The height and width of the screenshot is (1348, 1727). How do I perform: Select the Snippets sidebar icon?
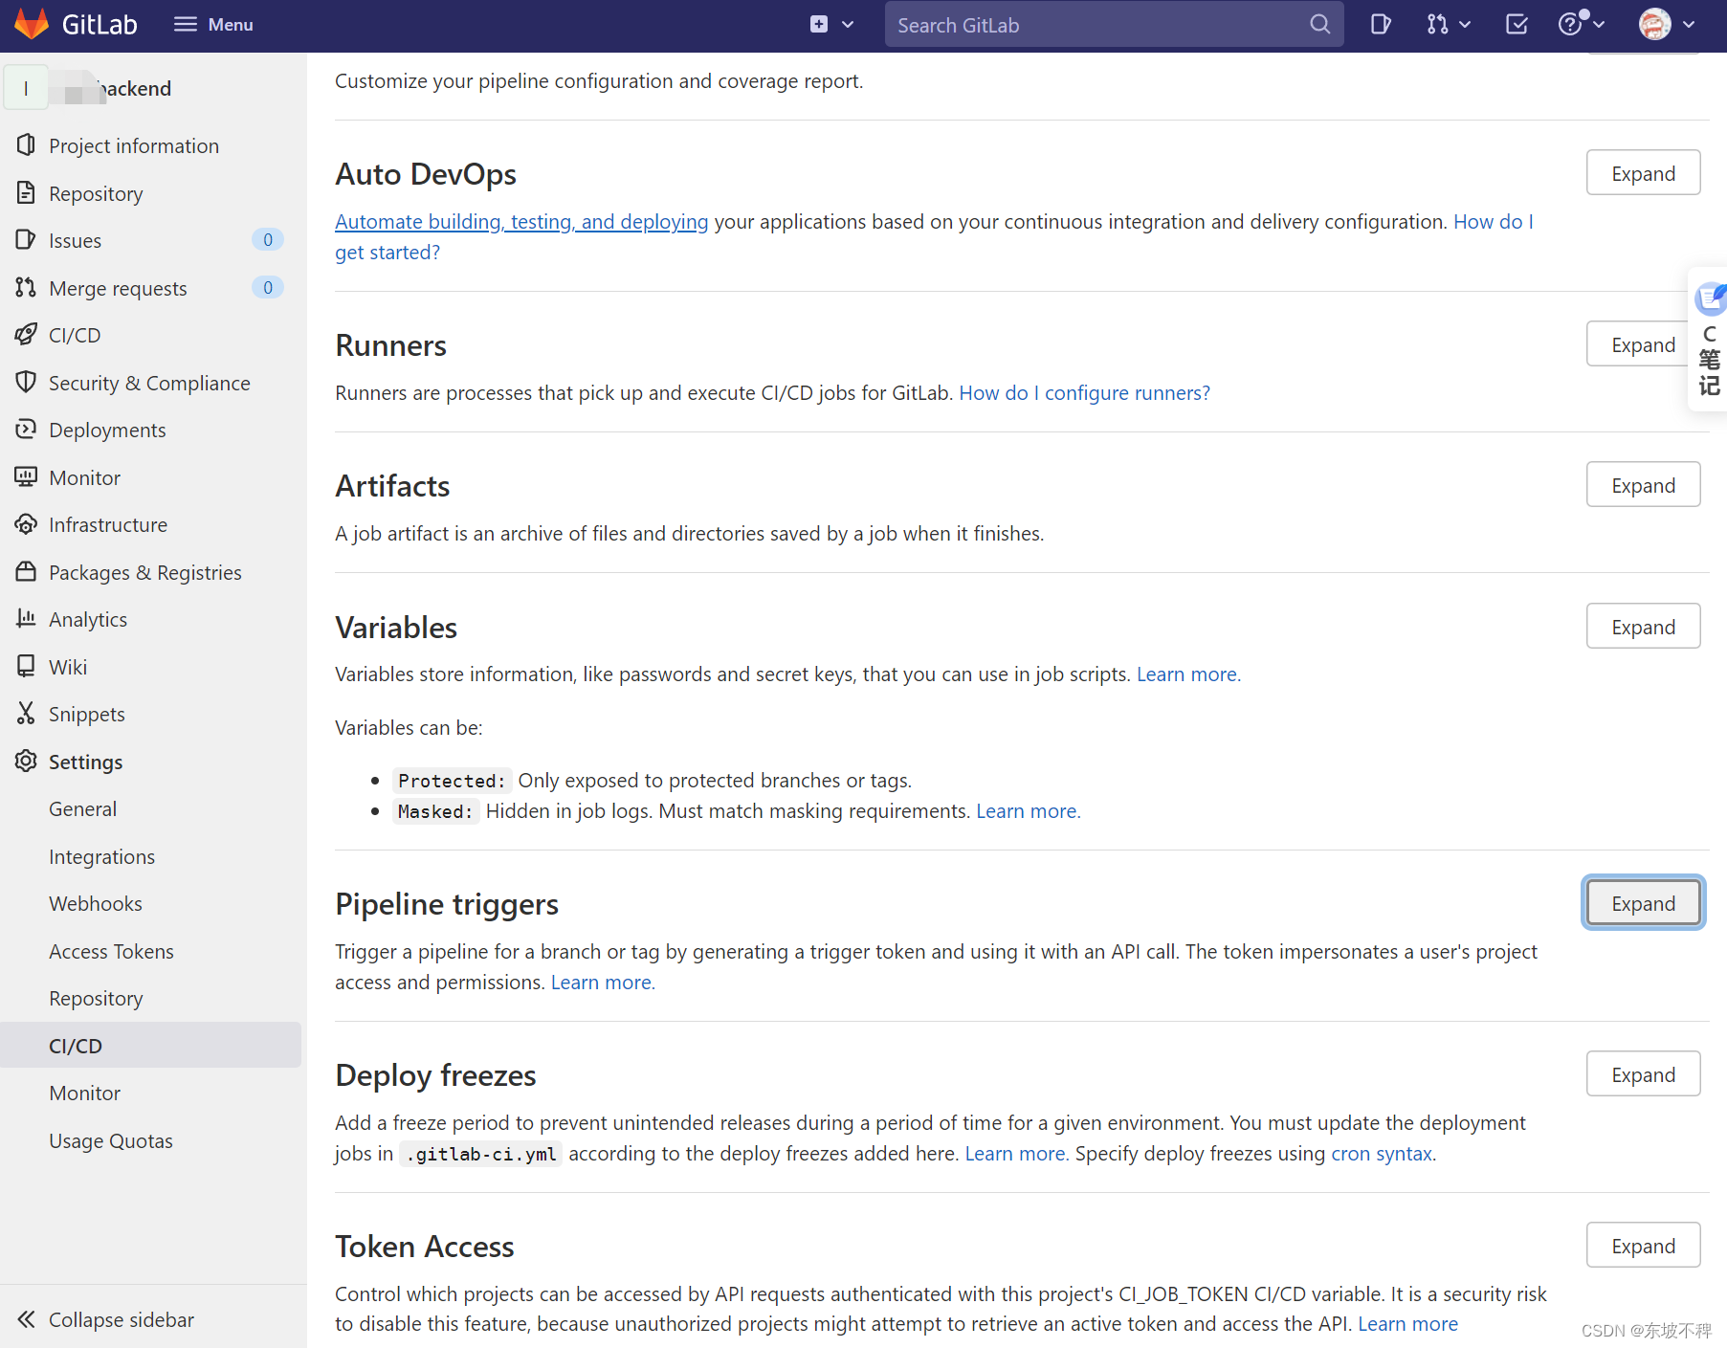(26, 714)
